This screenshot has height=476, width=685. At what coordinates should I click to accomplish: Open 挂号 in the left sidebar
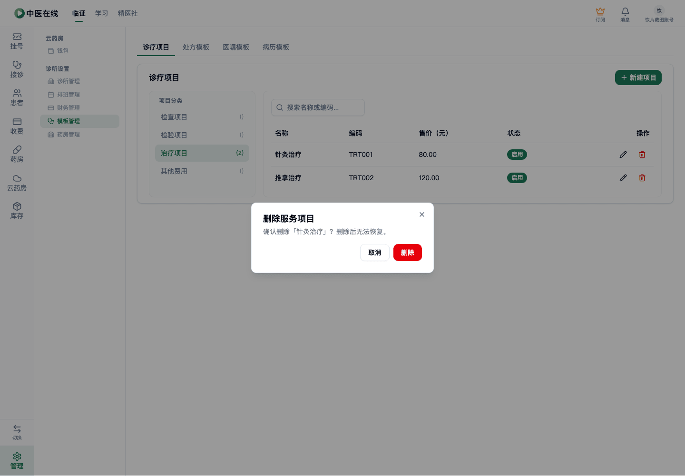tap(17, 41)
